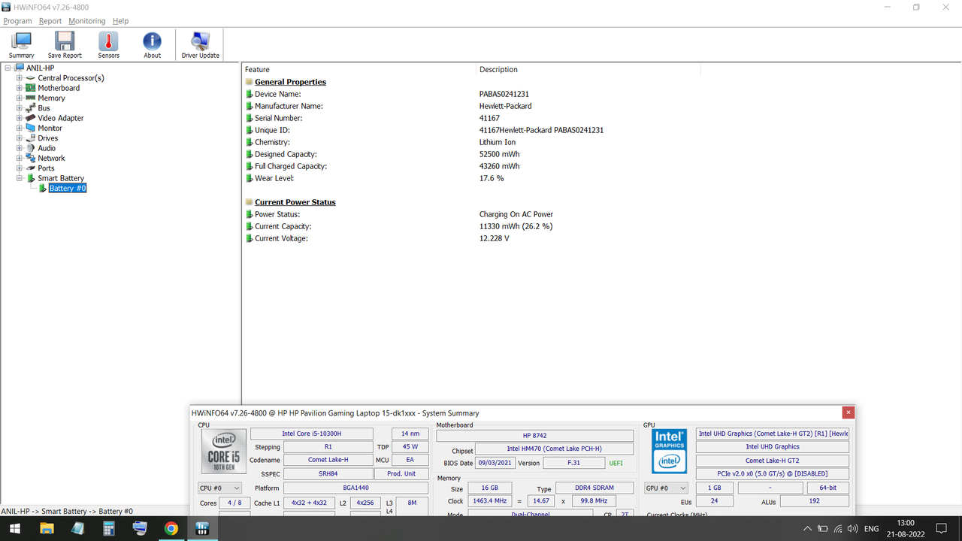Open the taskbar clock and date
This screenshot has height=541, width=962.
point(905,528)
